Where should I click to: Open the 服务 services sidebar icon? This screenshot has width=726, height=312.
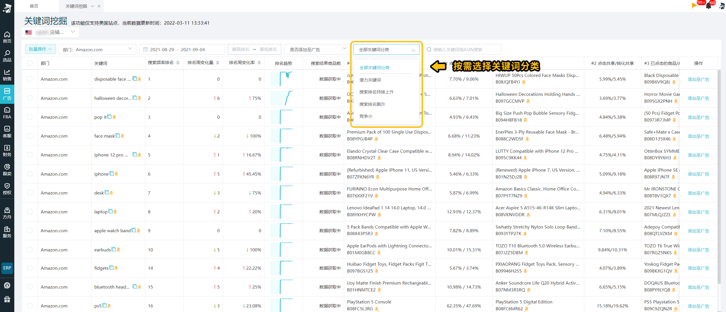click(x=7, y=232)
